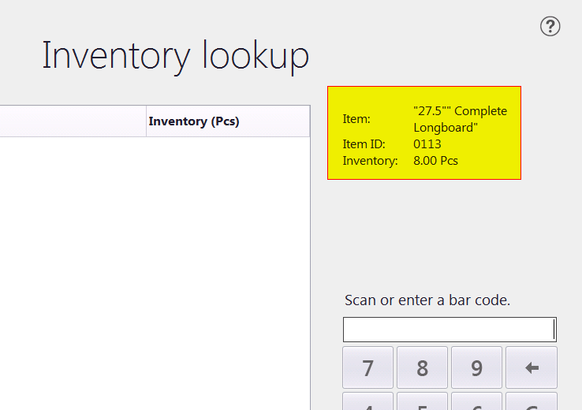Image resolution: width=582 pixels, height=410 pixels.
Task: Click the inventory value 8.00 Pcs
Action: tap(435, 161)
